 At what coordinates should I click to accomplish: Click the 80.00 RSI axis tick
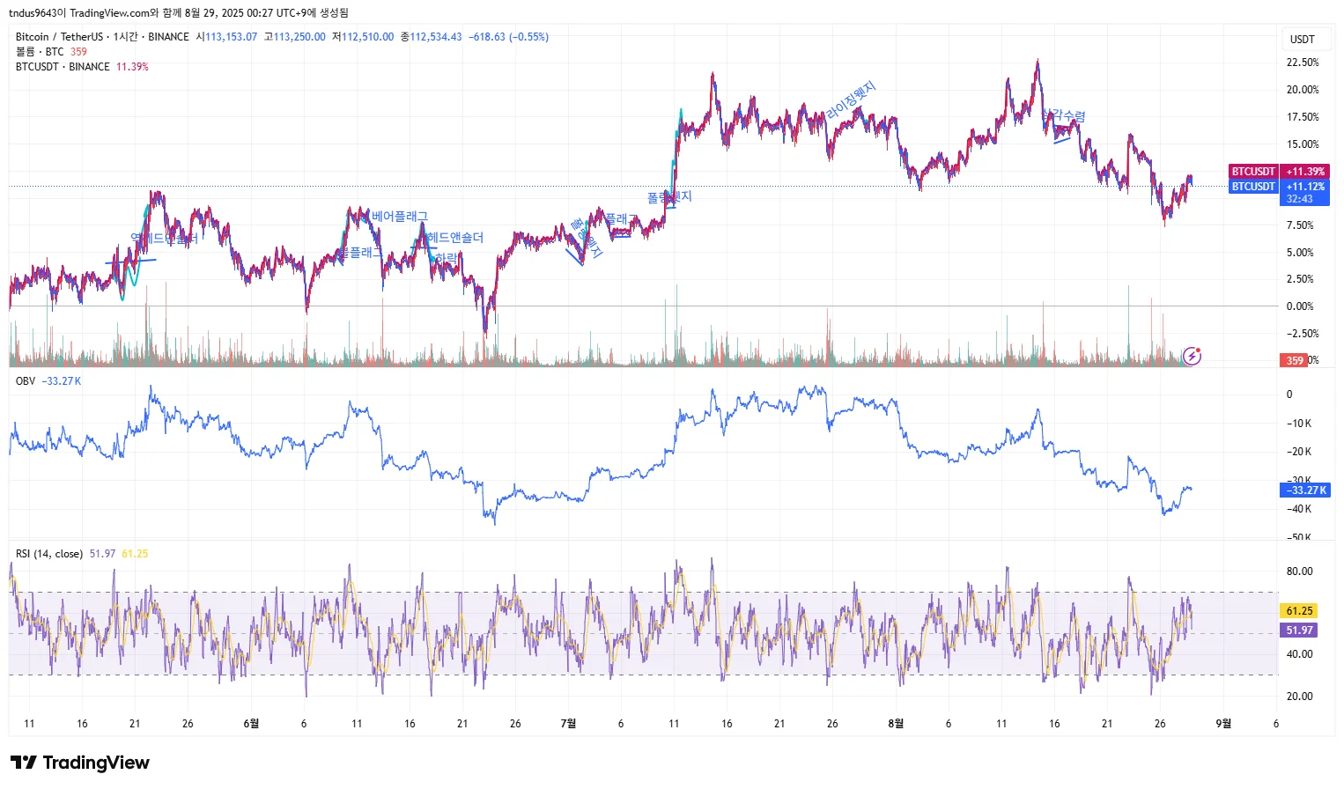click(x=1299, y=571)
